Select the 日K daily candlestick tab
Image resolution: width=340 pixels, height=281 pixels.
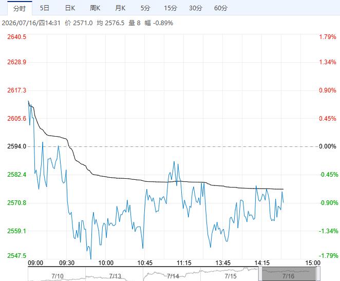click(x=70, y=8)
